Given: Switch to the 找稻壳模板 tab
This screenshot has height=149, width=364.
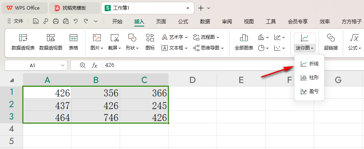Looking at the screenshot, I should click(x=74, y=8).
